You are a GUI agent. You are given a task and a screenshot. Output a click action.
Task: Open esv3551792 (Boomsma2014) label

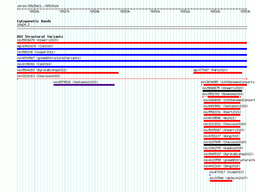[x=223, y=94]
